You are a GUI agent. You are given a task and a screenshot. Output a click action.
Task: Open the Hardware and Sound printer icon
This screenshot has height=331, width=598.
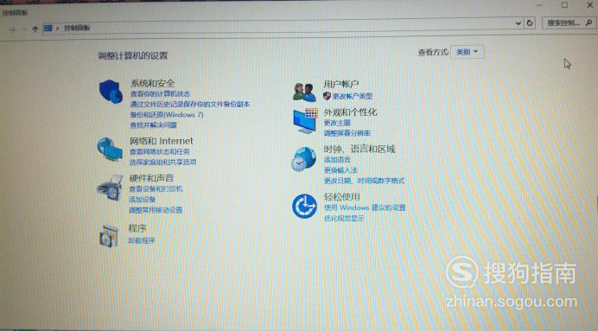110,188
